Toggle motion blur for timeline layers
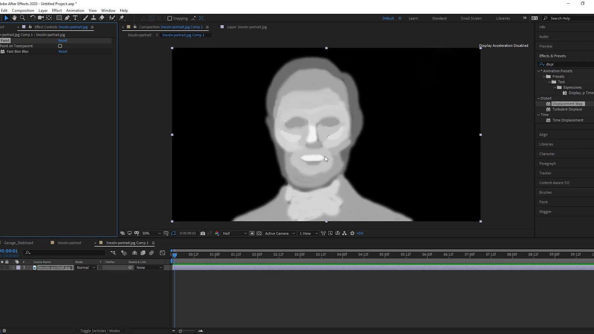 click(151, 253)
